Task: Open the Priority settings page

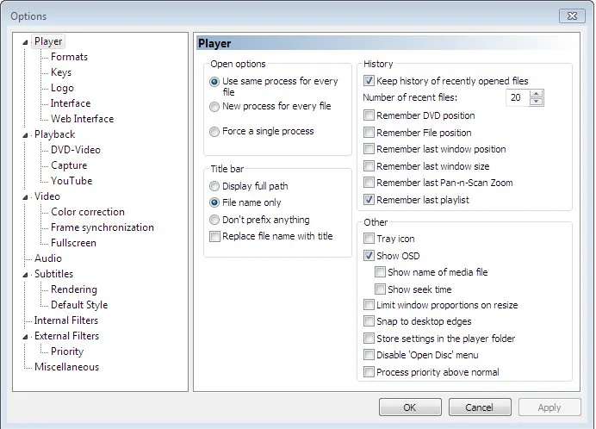Action: 67,351
